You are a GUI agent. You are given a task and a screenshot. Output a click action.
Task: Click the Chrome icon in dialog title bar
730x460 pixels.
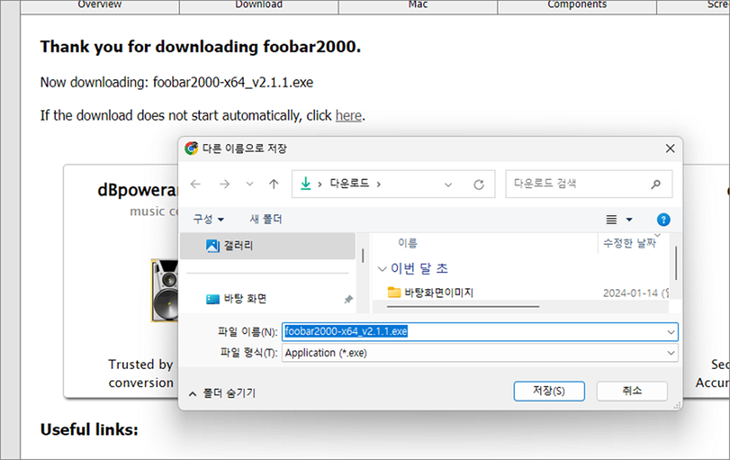point(191,148)
